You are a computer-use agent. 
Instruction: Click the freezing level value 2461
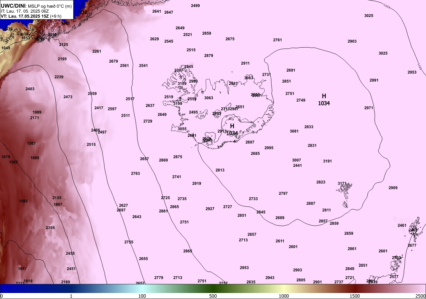coord(402,225)
